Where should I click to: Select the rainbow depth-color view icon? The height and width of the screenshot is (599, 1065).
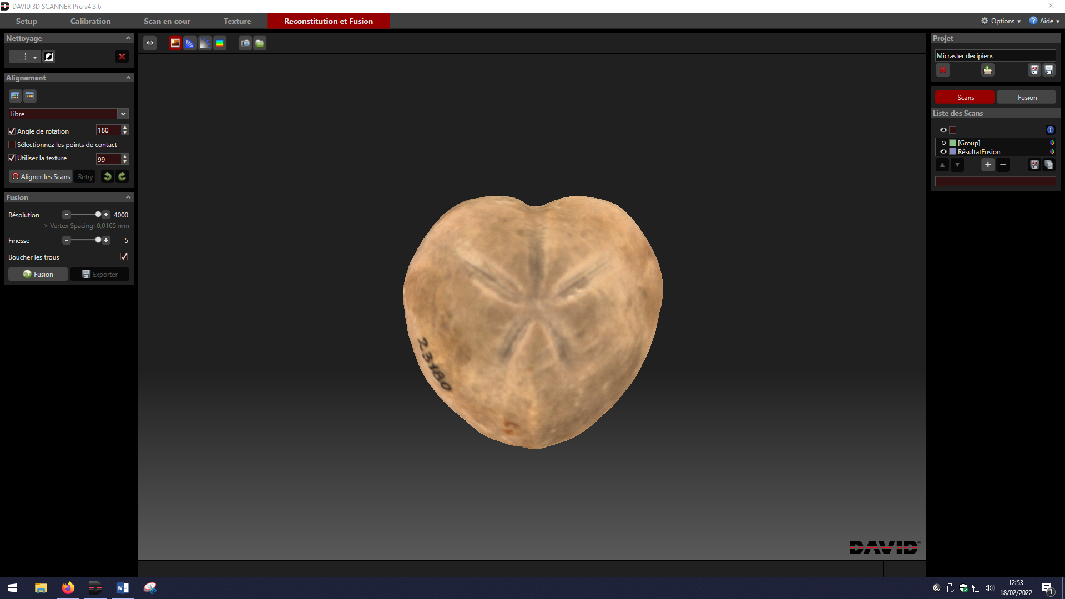pos(220,43)
